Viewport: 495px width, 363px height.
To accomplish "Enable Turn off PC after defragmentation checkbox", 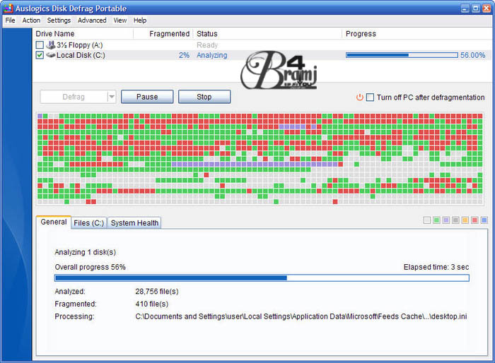I will [370, 97].
